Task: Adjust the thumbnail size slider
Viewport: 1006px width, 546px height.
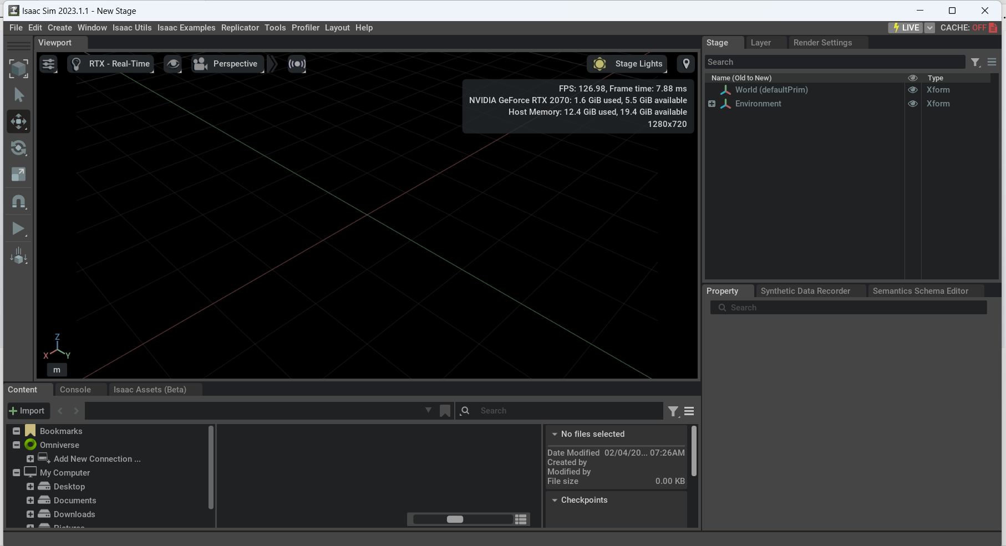Action: click(x=456, y=519)
